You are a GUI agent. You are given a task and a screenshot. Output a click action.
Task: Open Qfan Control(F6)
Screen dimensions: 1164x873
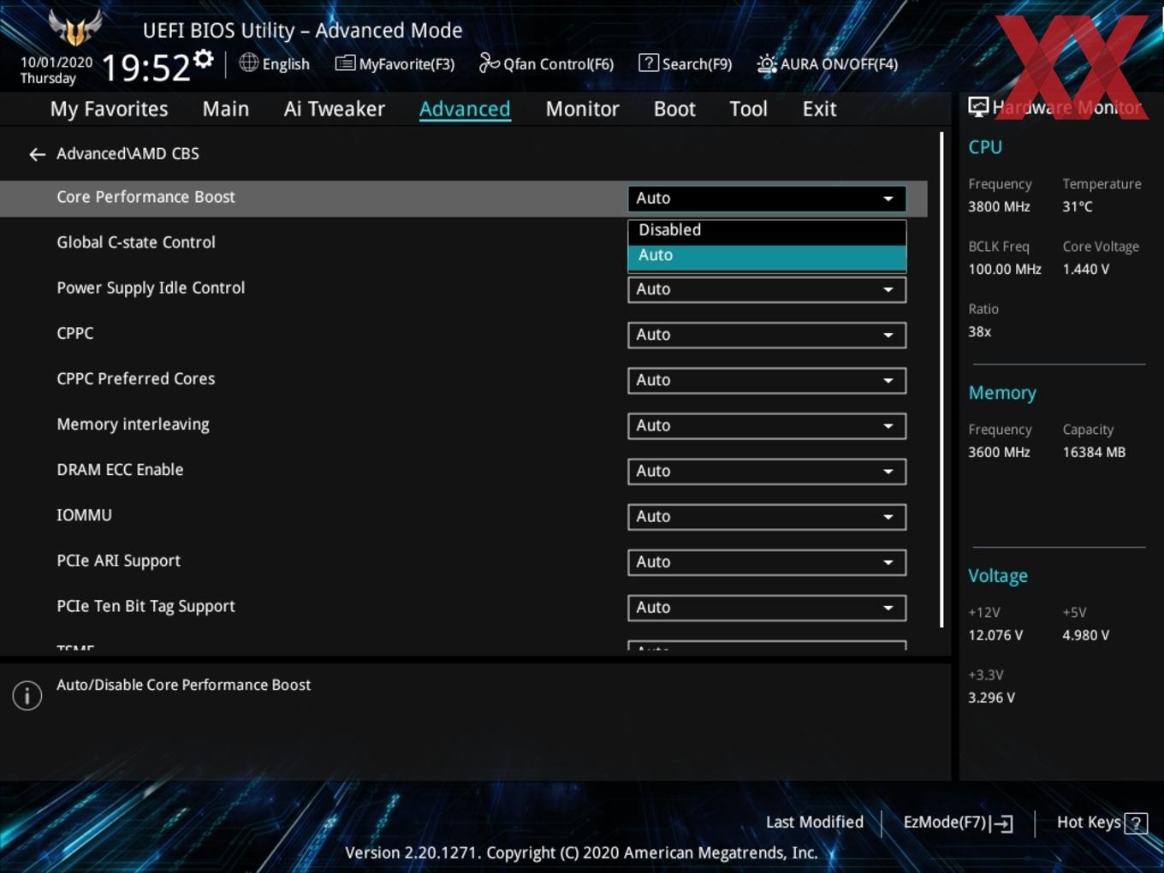pos(546,63)
